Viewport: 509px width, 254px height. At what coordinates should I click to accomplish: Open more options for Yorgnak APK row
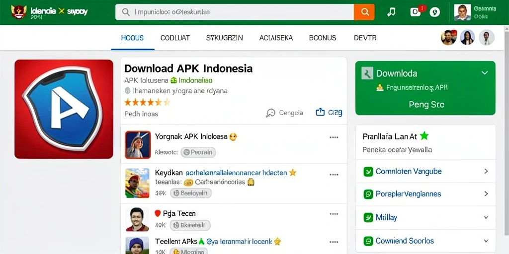click(334, 137)
